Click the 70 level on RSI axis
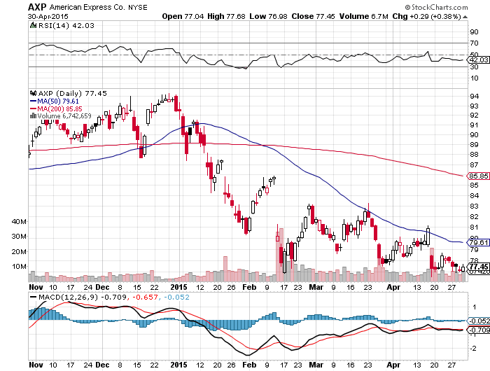This screenshot has height=371, width=490. 474,43
